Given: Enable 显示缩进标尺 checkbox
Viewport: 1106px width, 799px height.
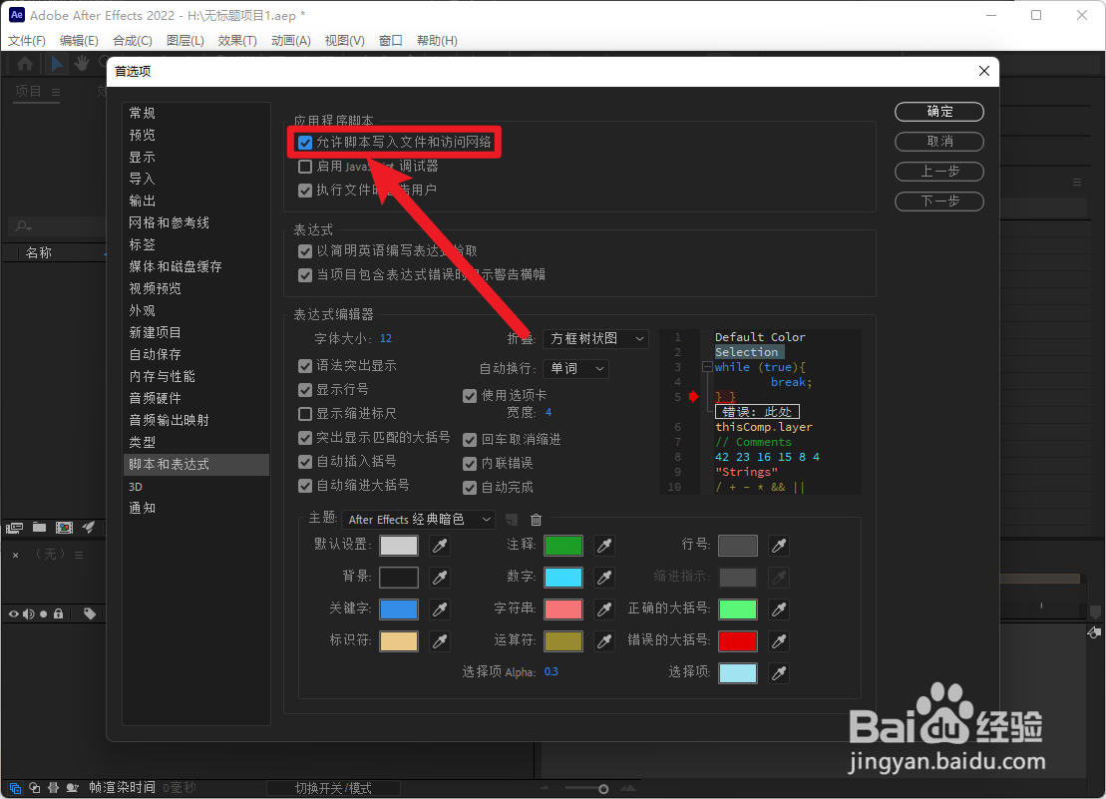Looking at the screenshot, I should (x=305, y=414).
